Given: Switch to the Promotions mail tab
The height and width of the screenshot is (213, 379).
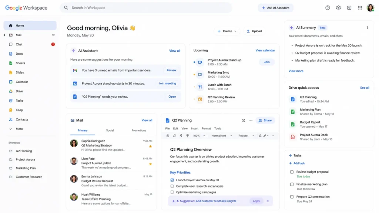Looking at the screenshot, I should [139, 131].
